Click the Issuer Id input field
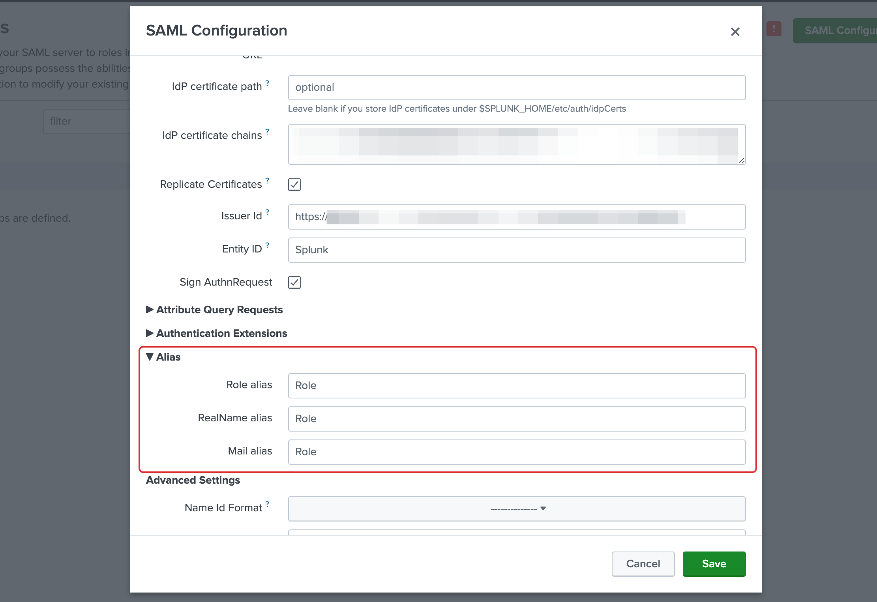877x602 pixels. pos(517,217)
